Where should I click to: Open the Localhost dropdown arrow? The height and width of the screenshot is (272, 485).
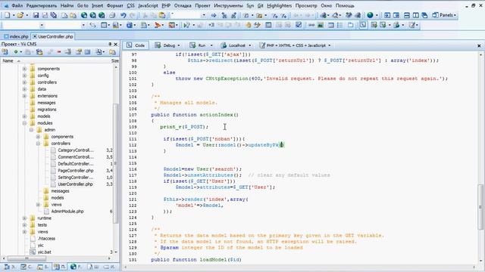[249, 45]
